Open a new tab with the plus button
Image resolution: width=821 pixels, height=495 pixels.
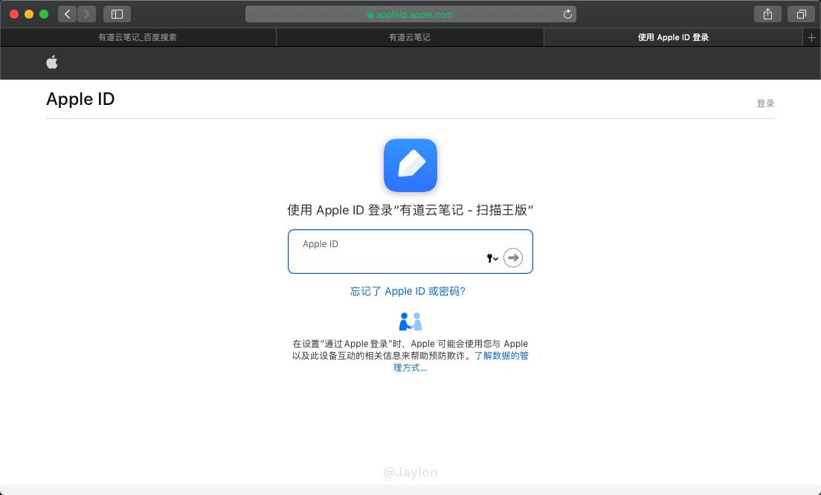point(812,36)
